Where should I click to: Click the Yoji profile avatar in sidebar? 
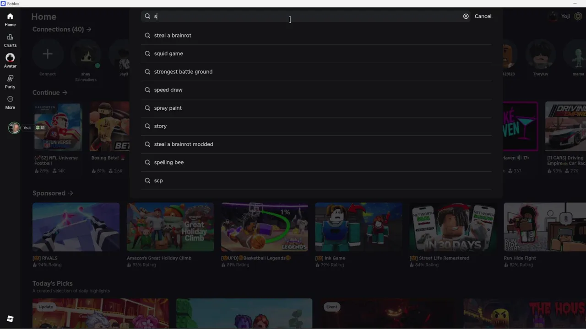click(x=14, y=128)
